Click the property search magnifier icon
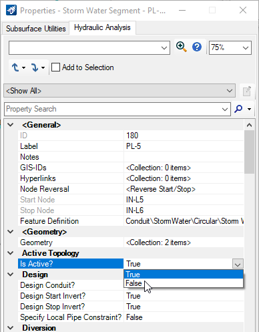This screenshot has height=332, width=259. 238,109
